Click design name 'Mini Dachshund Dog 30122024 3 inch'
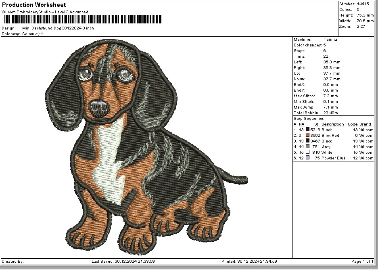Screen dimensions: 378x270 coord(58,28)
